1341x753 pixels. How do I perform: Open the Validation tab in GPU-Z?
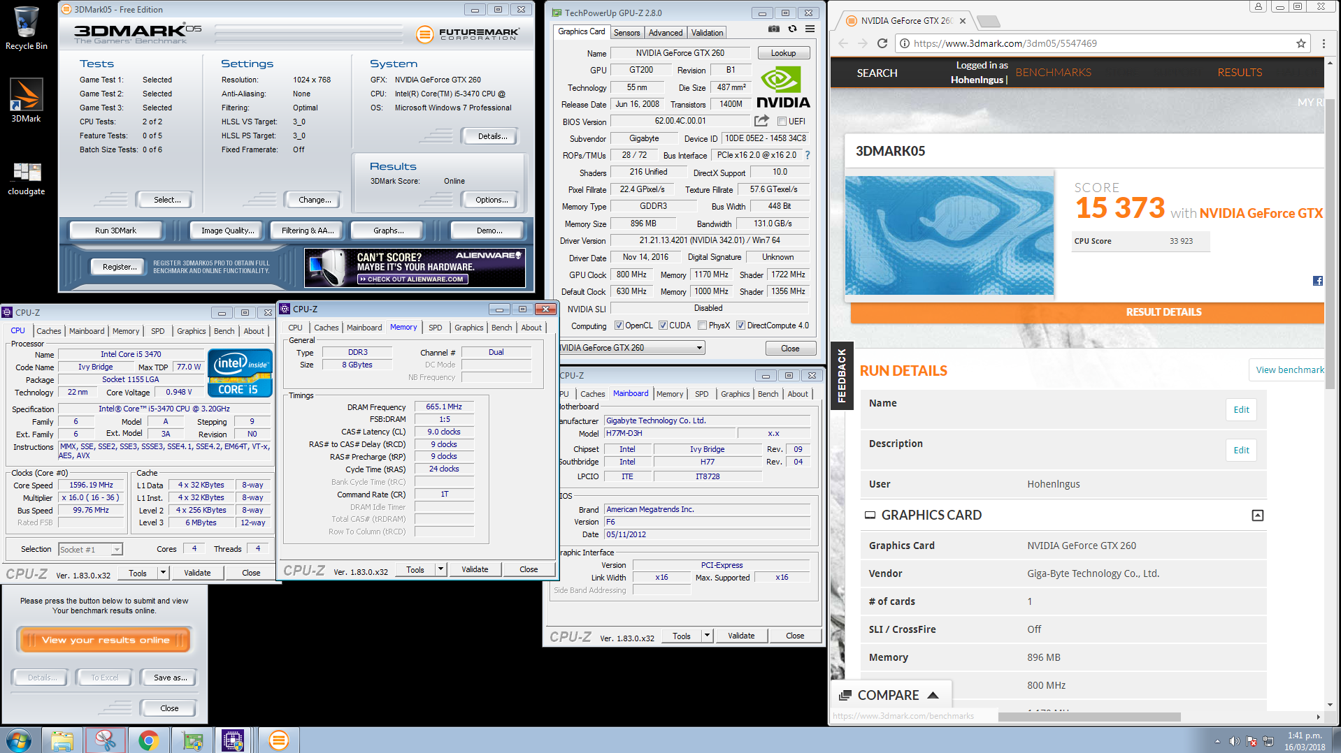(x=707, y=33)
